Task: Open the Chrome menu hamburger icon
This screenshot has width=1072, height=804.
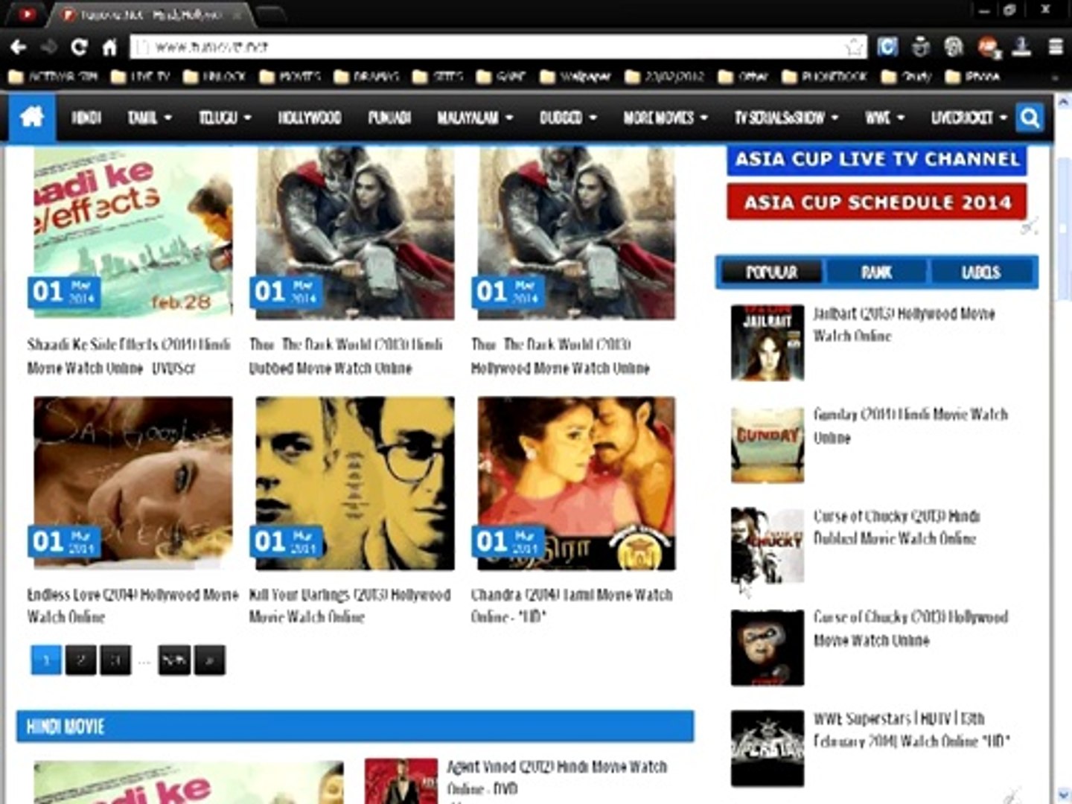Action: [1056, 47]
